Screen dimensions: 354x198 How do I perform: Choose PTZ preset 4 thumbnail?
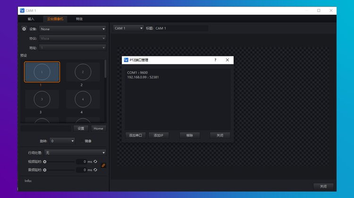click(x=83, y=99)
